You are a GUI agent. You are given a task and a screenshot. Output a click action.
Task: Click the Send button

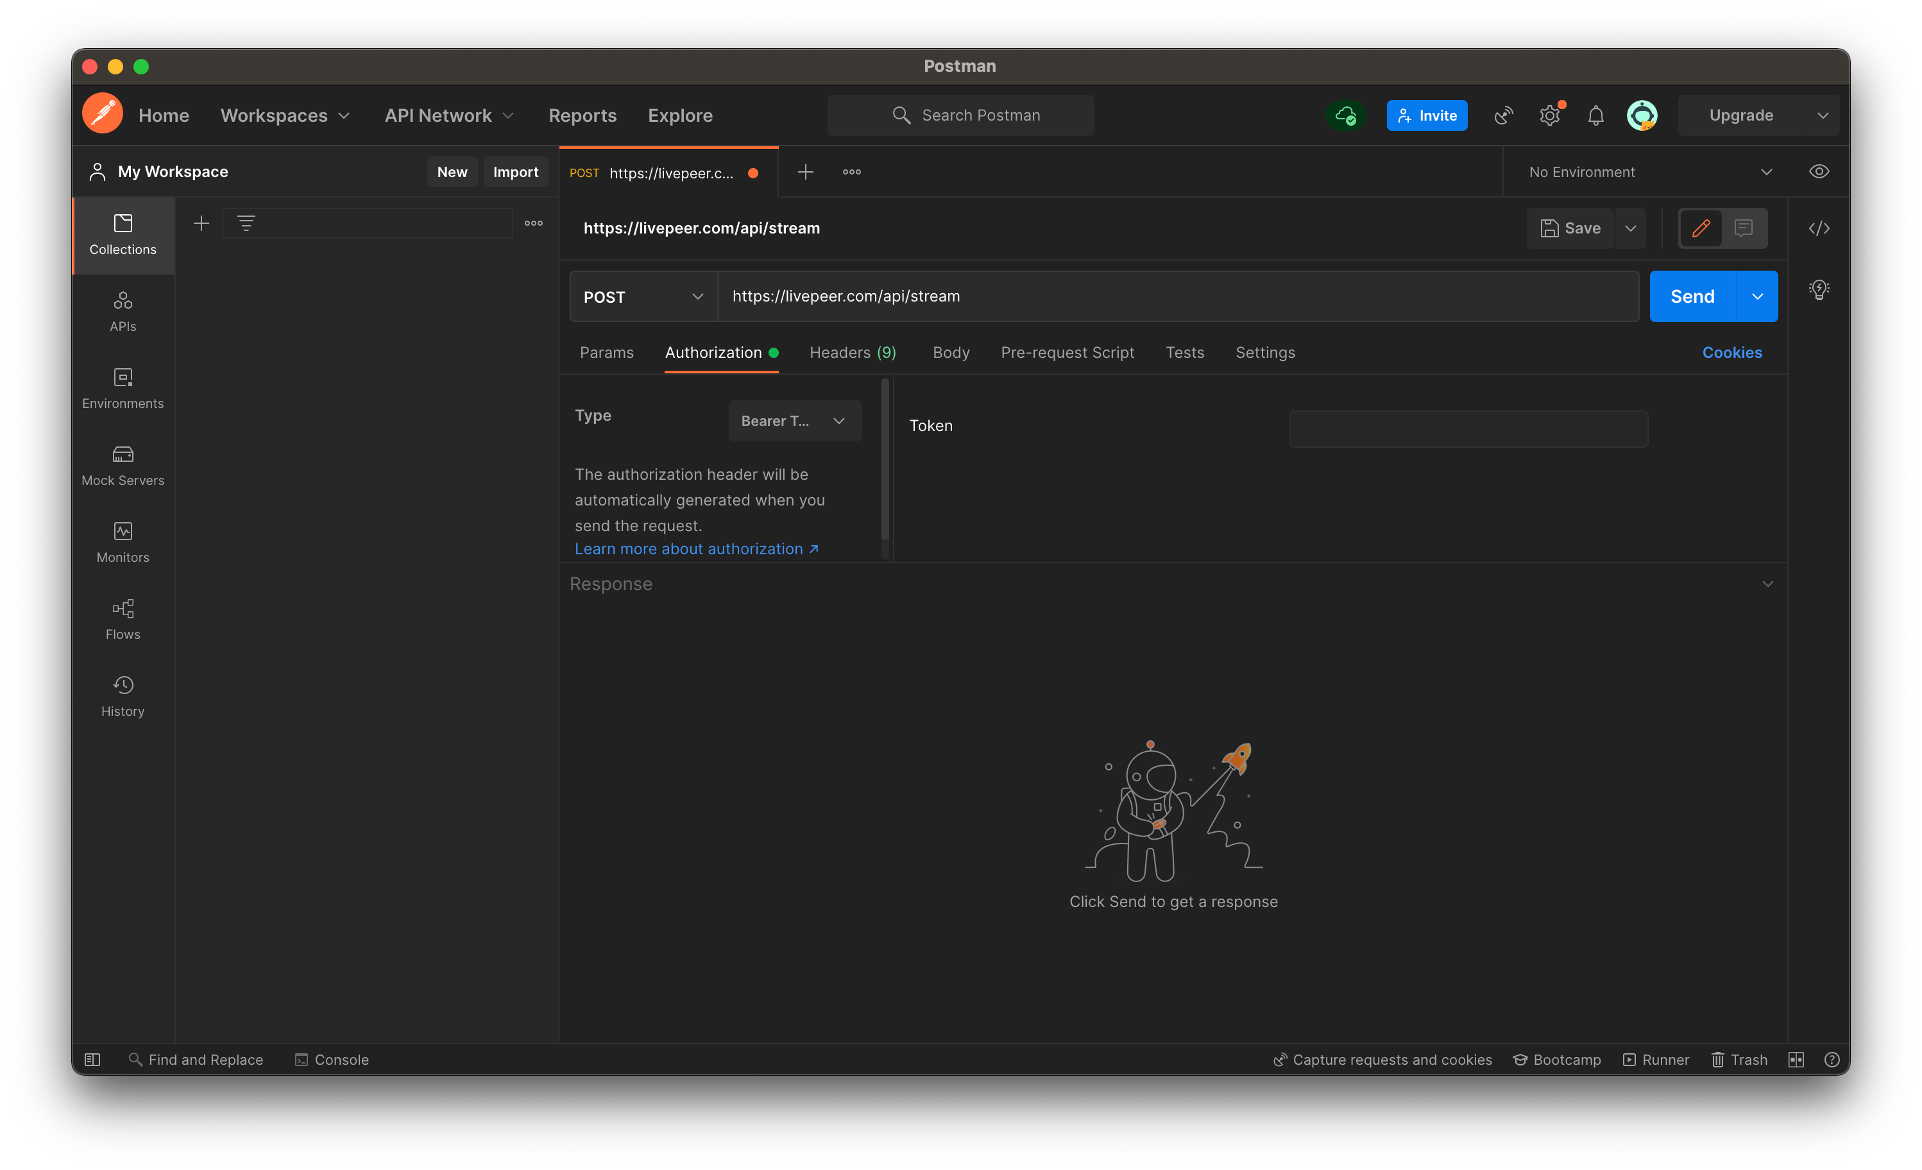point(1692,296)
